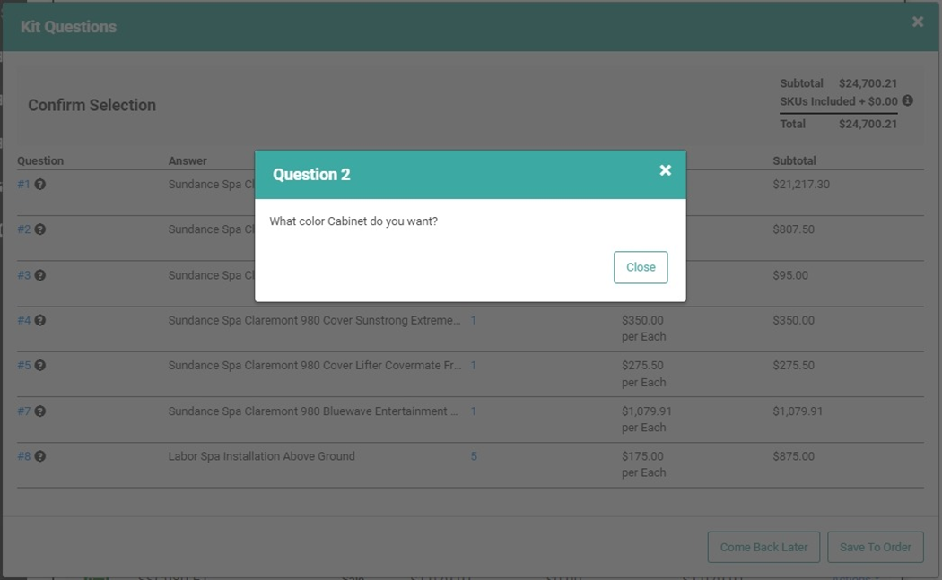Open the question #8 link

24,456
